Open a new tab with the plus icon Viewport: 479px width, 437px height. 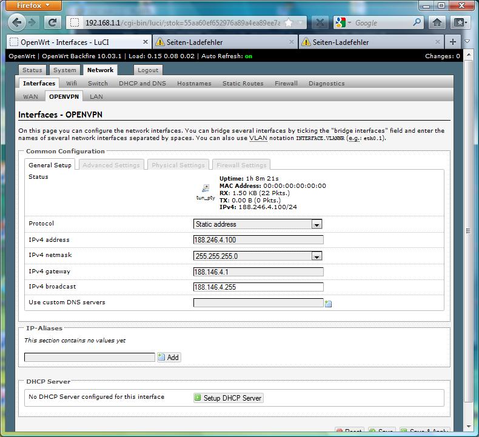click(452, 42)
